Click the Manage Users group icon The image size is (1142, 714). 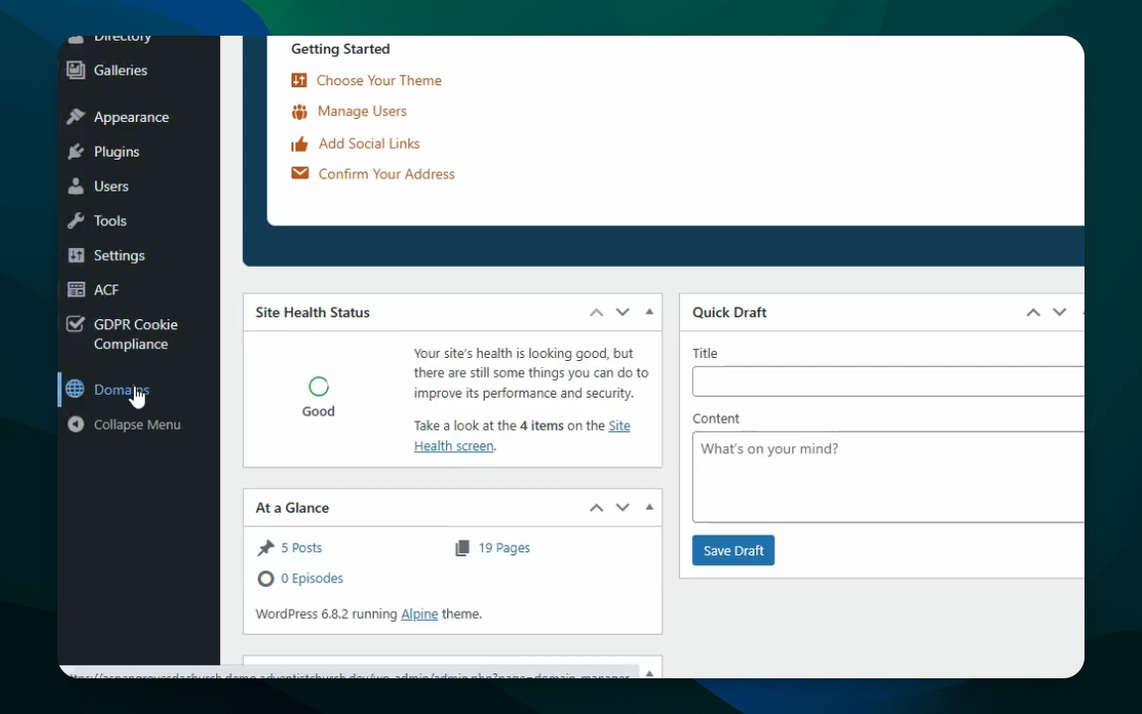tap(299, 111)
